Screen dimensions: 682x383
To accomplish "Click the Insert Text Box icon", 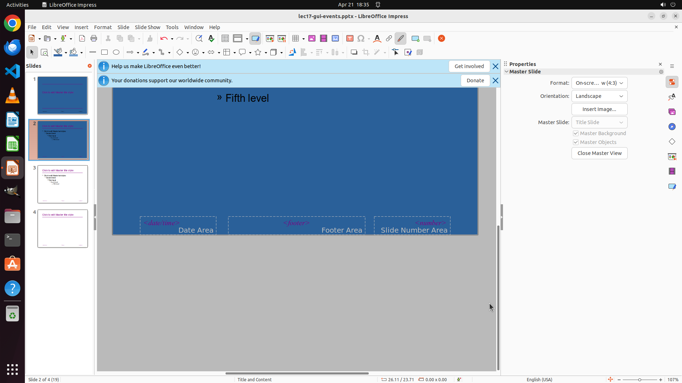I will (350, 38).
